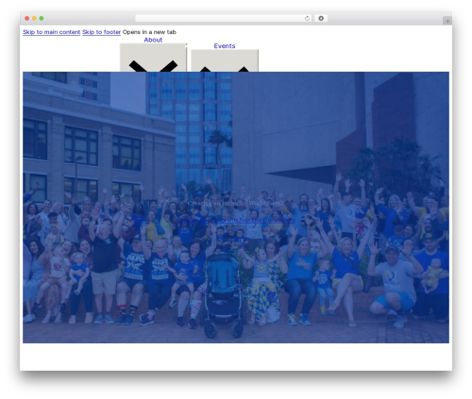Click the 'Opens in a new tab' text
The image size is (472, 399).
click(x=149, y=32)
